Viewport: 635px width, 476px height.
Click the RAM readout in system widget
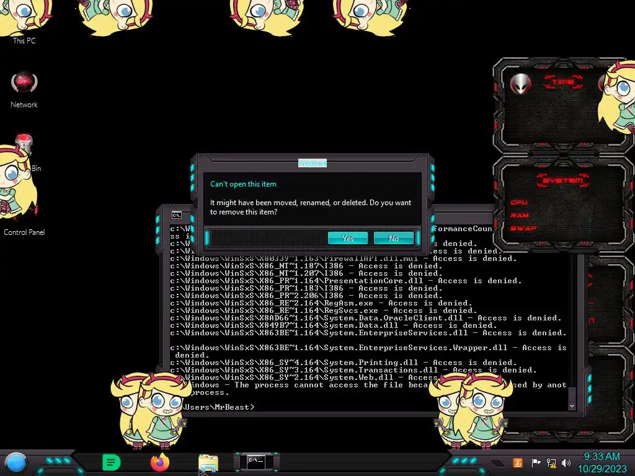coord(520,215)
